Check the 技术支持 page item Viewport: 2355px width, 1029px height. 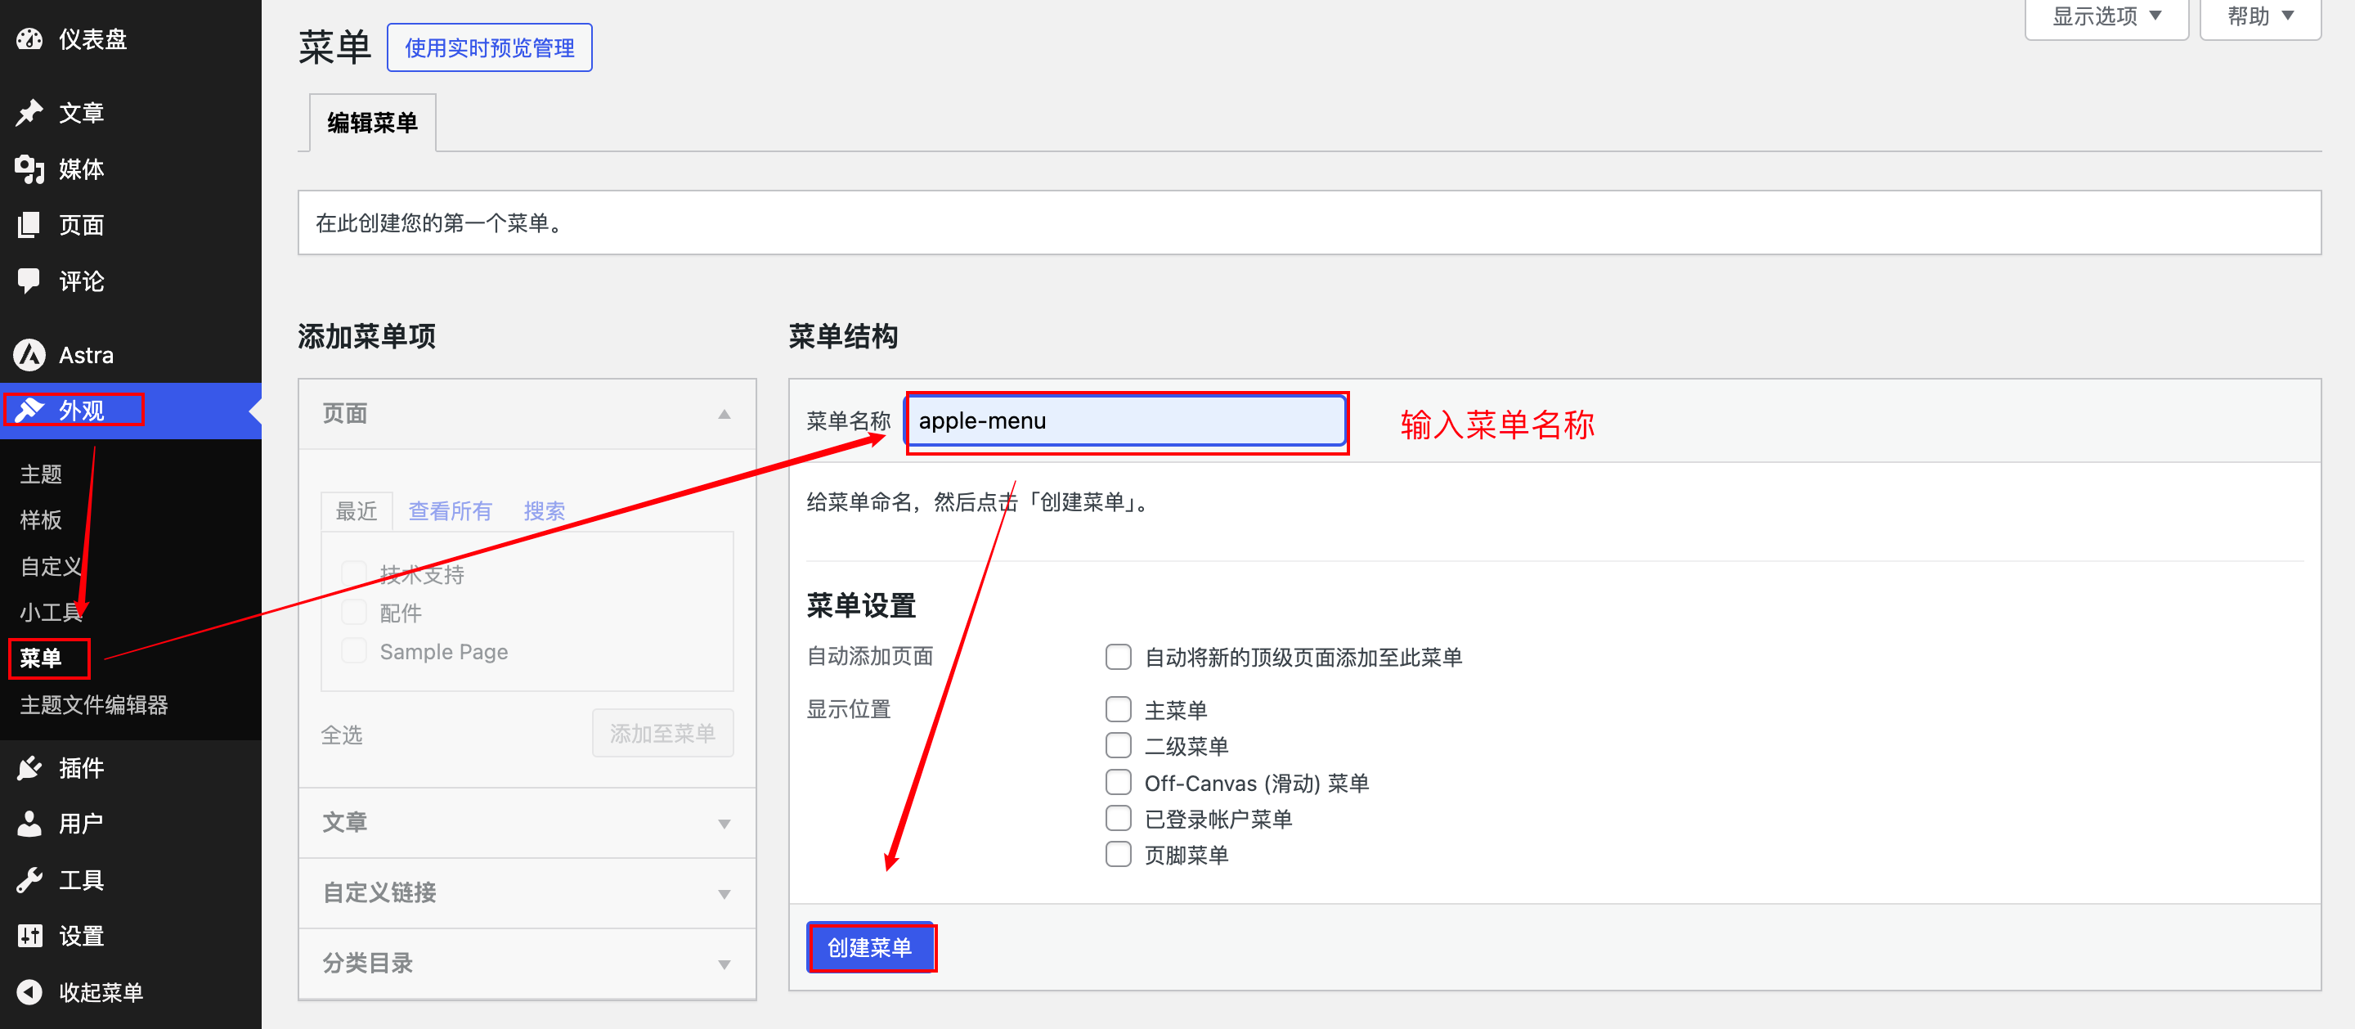pos(354,573)
